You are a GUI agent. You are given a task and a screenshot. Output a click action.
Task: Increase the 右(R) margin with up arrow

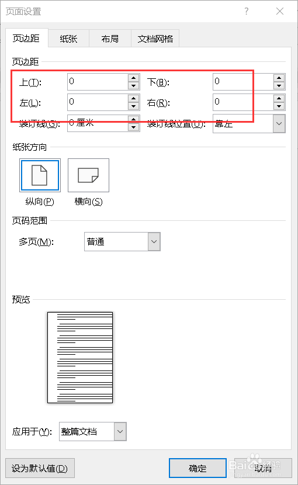click(x=279, y=98)
